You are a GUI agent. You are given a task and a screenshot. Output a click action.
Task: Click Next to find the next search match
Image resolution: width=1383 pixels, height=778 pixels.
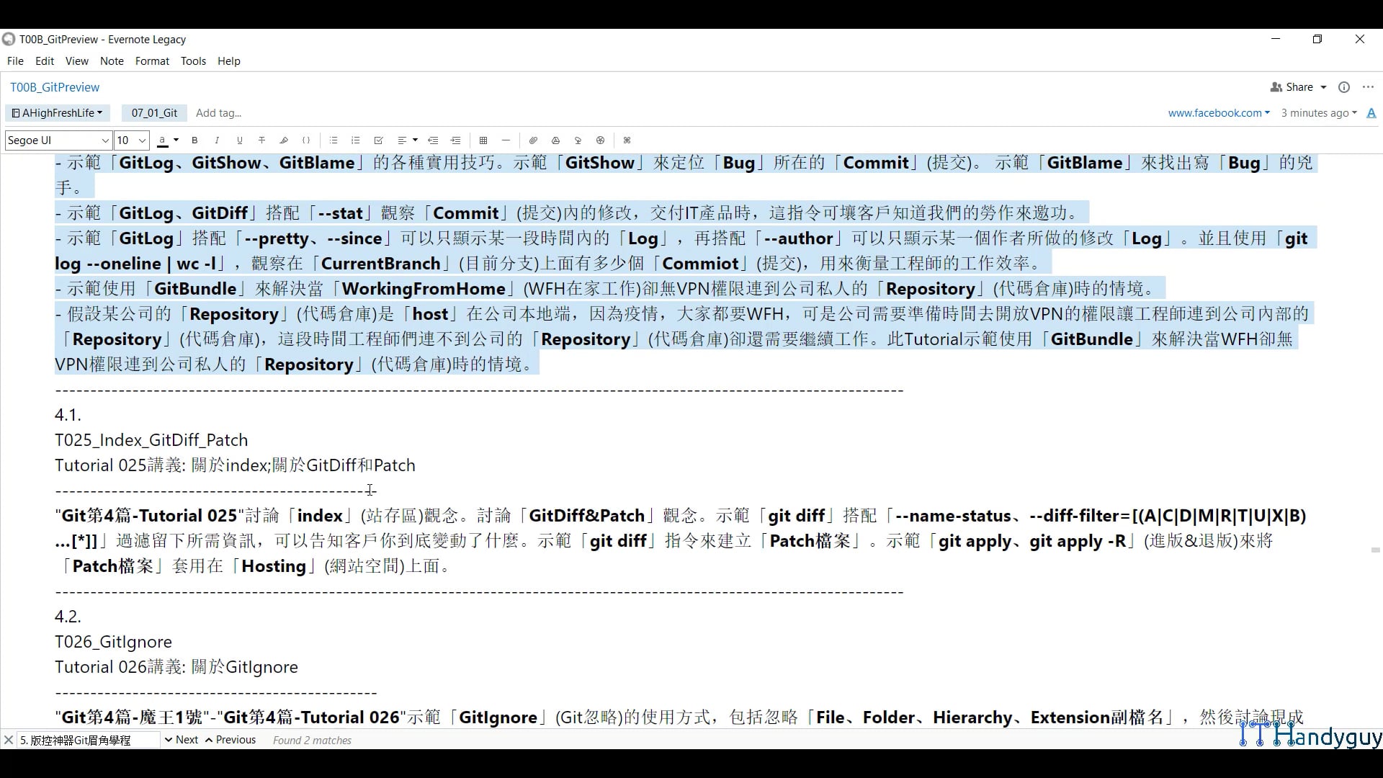184,740
